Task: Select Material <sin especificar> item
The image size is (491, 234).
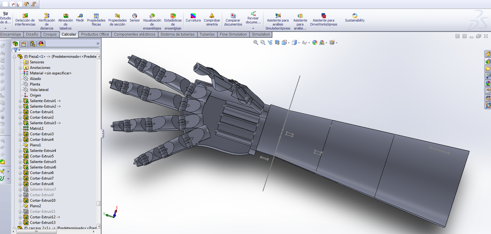Action: point(51,73)
